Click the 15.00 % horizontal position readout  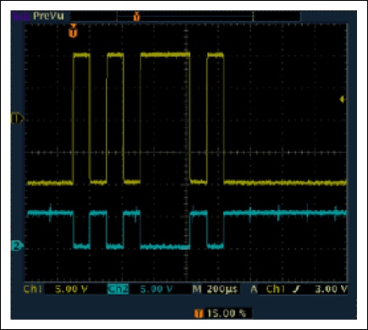pyautogui.click(x=227, y=313)
